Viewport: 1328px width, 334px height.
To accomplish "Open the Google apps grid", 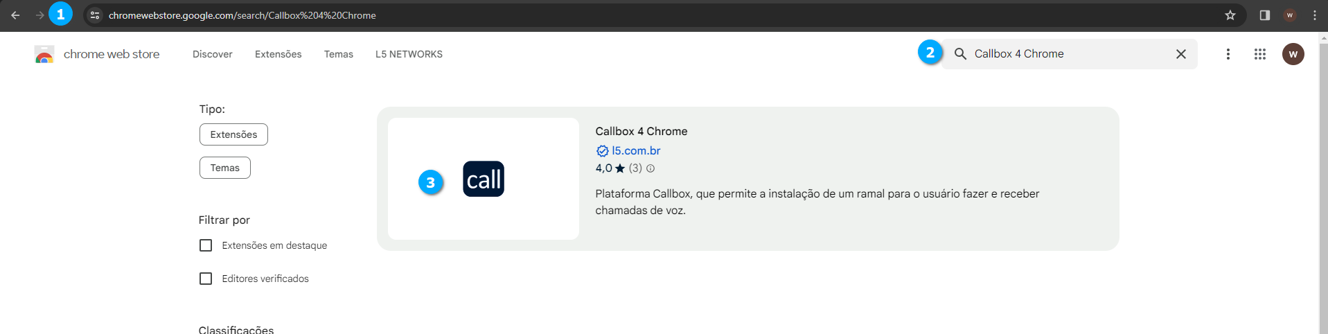I will pos(1260,54).
